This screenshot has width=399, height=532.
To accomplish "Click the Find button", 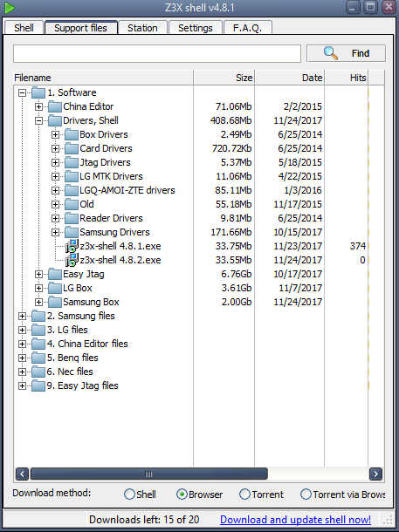I will click(346, 53).
